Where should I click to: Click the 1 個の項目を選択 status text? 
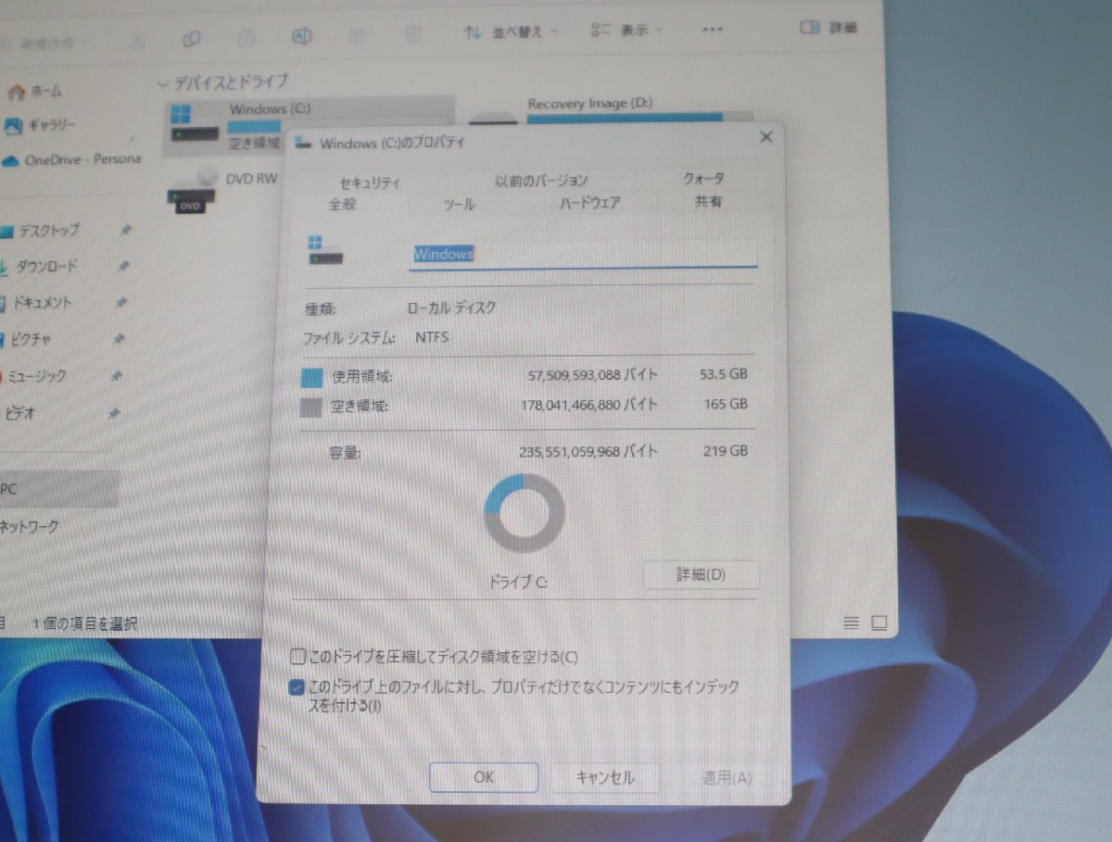point(84,623)
